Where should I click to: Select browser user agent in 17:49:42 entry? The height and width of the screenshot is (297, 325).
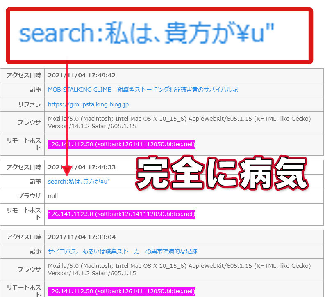point(179,122)
